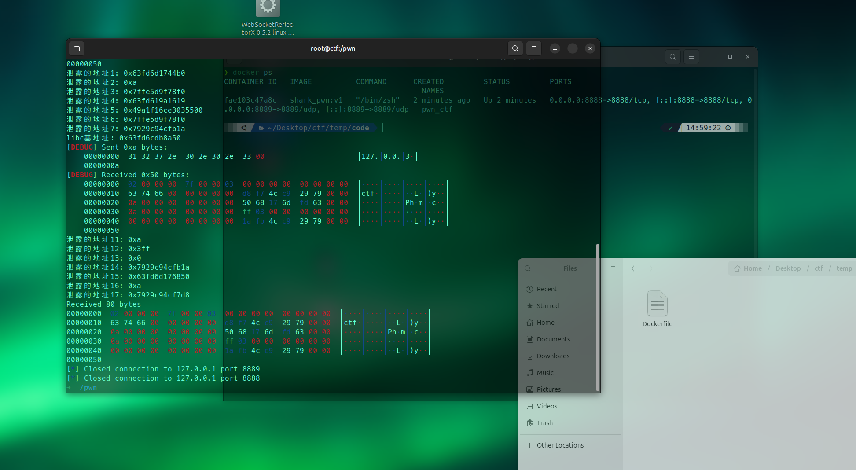Viewport: 856px width, 470px height.
Task: Click the 'Closed connection to 127.0.0.1 port 8889' line
Action: pos(163,369)
